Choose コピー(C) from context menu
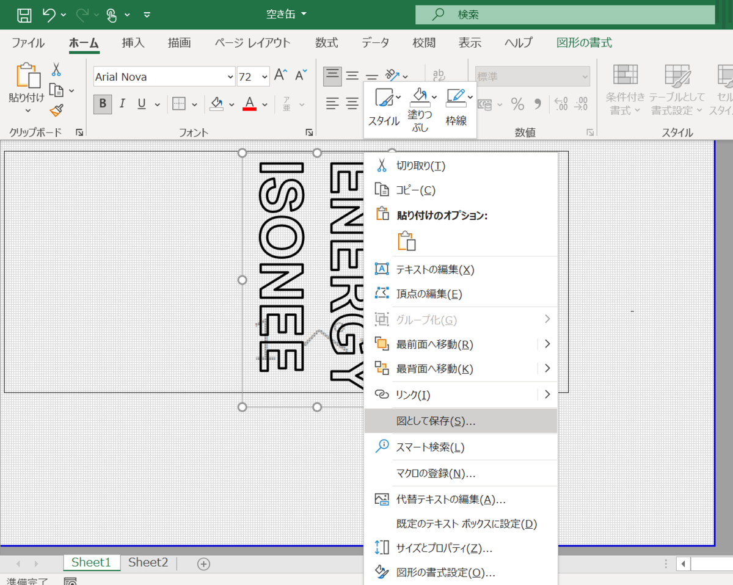 [x=461, y=190]
